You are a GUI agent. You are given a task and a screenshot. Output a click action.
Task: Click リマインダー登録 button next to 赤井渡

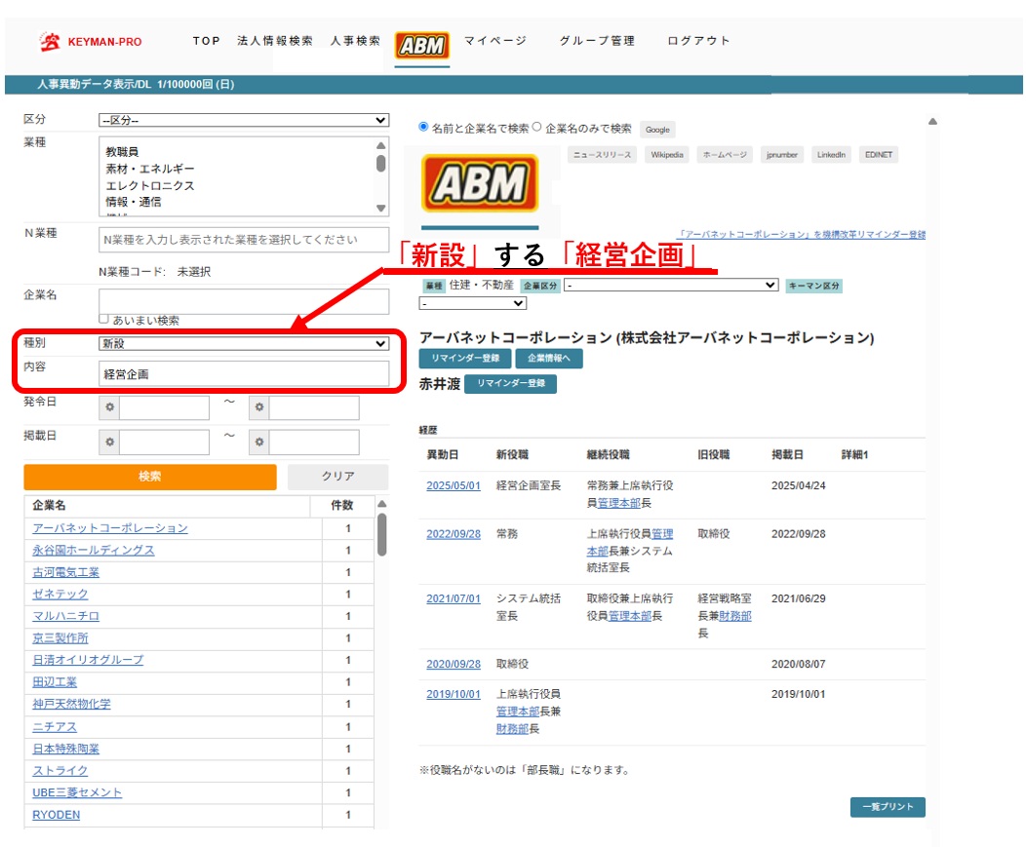[x=510, y=383]
